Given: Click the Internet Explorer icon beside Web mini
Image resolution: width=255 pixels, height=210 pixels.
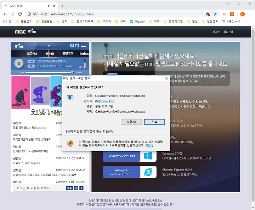Looking at the screenshot, I should (148, 172).
